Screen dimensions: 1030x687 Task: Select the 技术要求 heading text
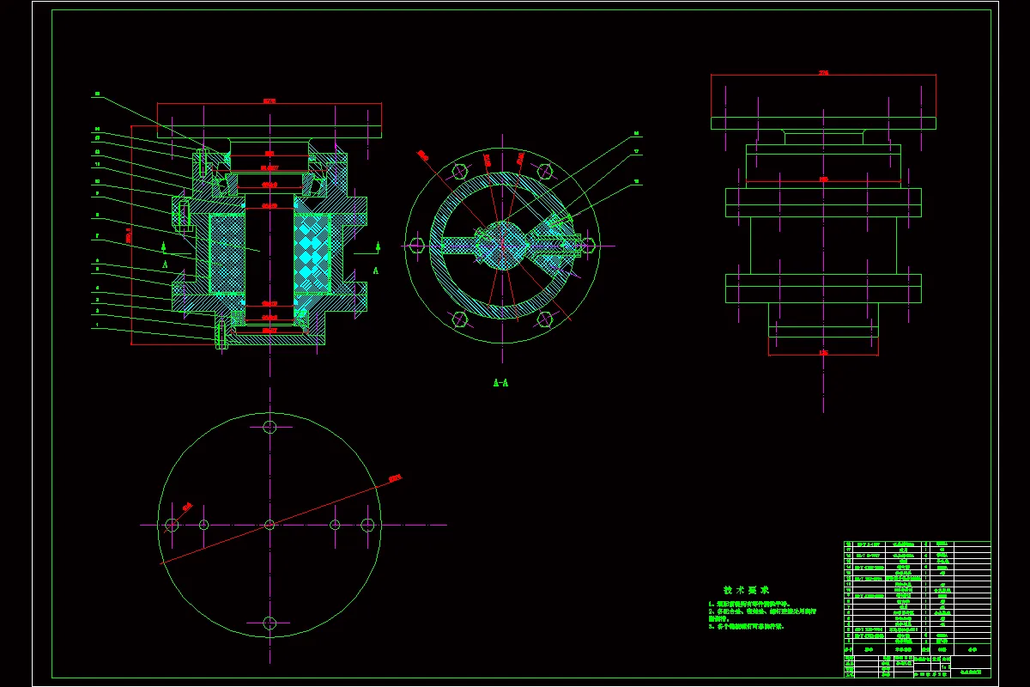(x=746, y=590)
